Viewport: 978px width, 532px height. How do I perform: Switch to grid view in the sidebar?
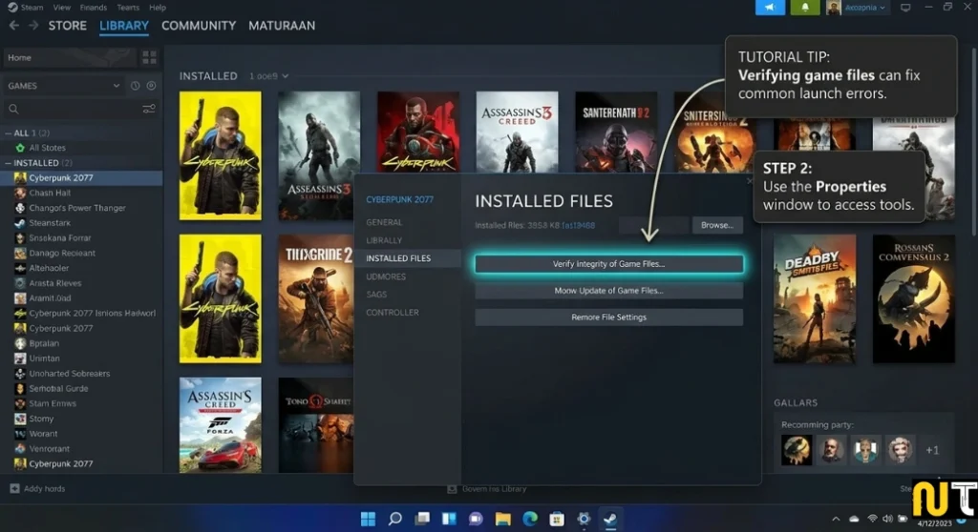click(150, 57)
